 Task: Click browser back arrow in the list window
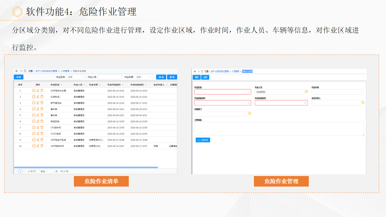click(17, 71)
